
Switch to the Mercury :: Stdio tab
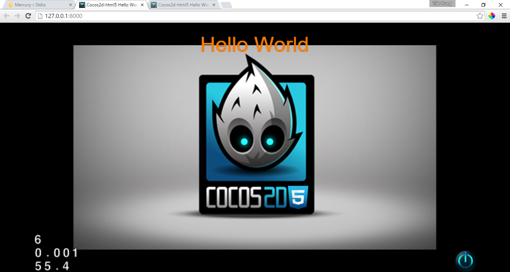(39, 5)
